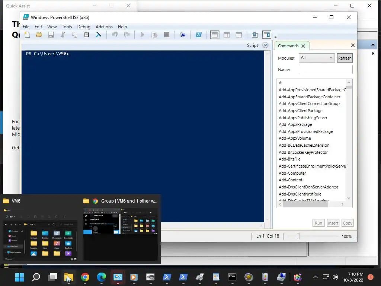Select Add-BitsFile command entry
Viewport: 381px width, 286px height.
(289, 159)
